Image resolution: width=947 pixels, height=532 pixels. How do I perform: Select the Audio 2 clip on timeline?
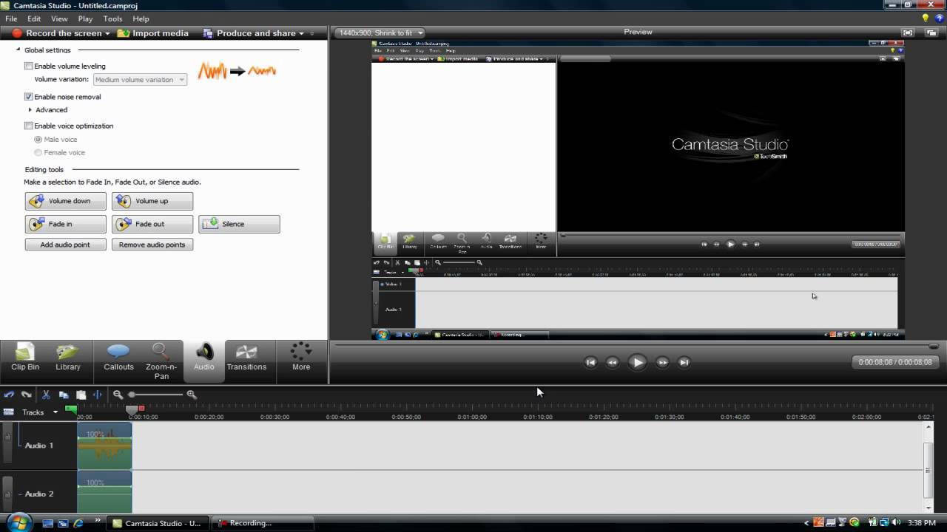pos(104,492)
